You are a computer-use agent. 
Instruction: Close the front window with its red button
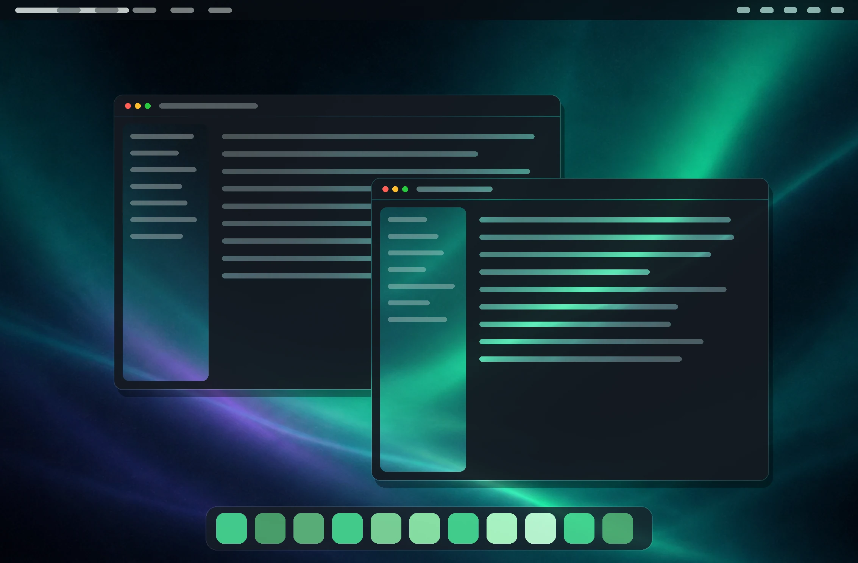coord(385,189)
